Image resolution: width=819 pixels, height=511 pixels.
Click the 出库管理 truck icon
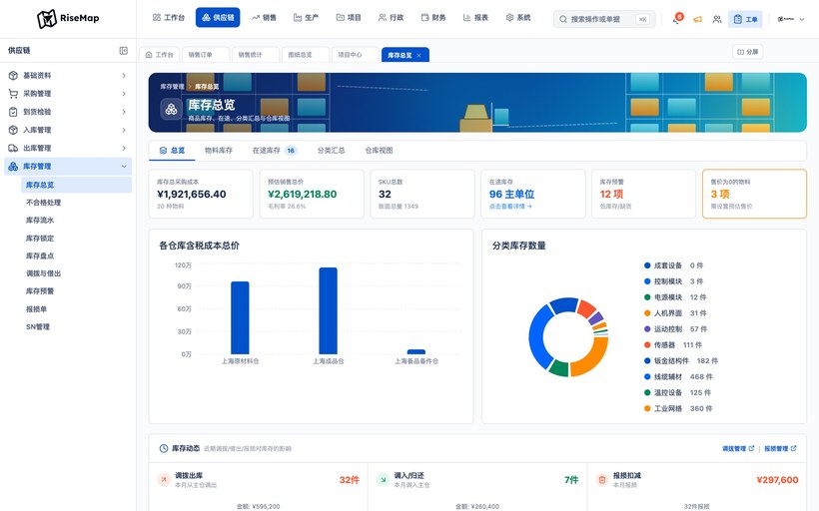[13, 149]
